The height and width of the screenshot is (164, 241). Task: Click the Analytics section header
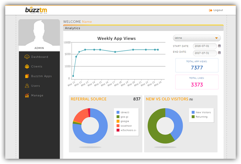coord(143,28)
